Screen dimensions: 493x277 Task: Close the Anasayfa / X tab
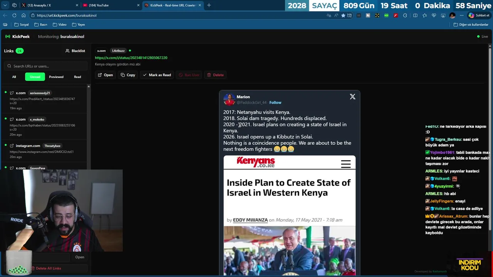click(77, 5)
